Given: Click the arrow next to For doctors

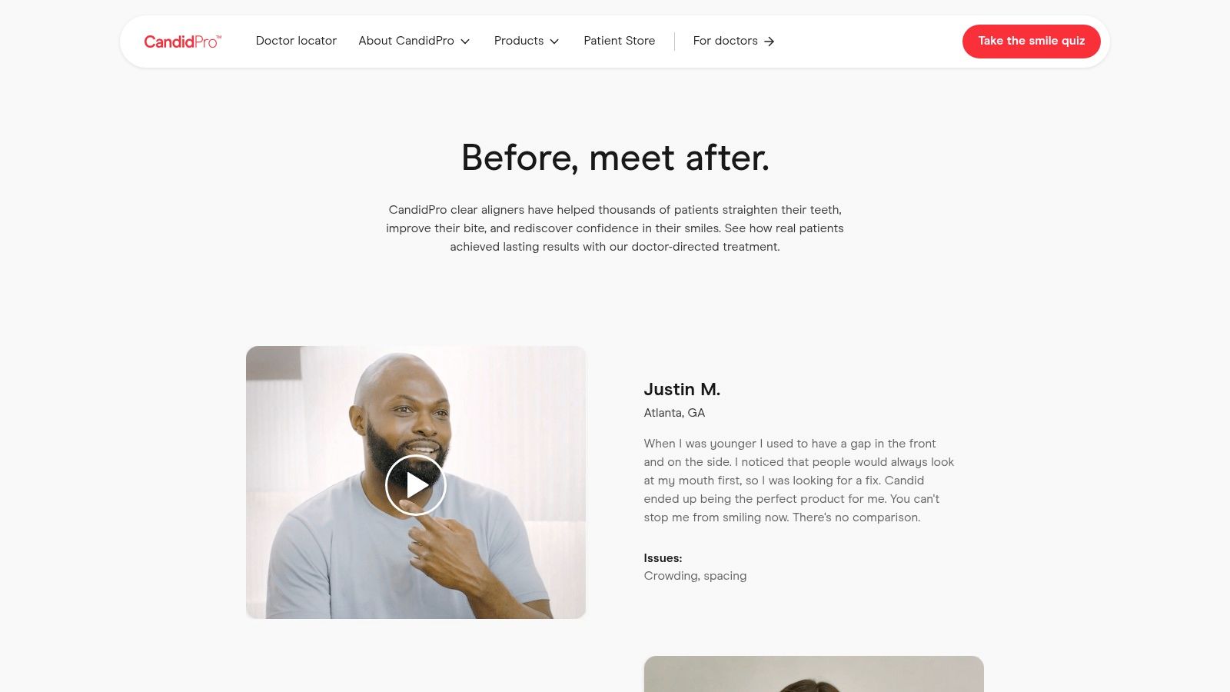Looking at the screenshot, I should pyautogui.click(x=769, y=42).
